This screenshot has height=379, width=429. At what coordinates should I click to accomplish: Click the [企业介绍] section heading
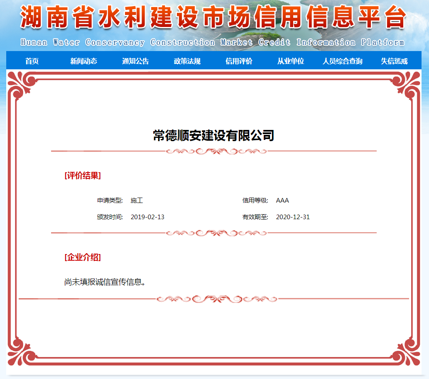83,257
